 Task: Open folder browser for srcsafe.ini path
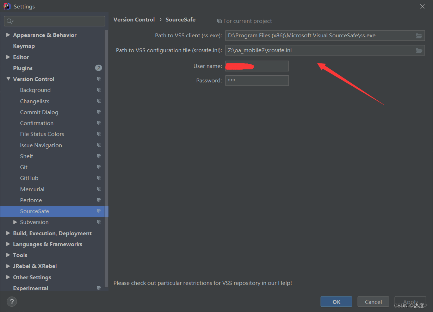[x=419, y=50]
